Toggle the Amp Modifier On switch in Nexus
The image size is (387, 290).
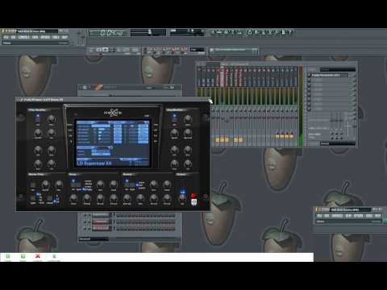tap(174, 118)
